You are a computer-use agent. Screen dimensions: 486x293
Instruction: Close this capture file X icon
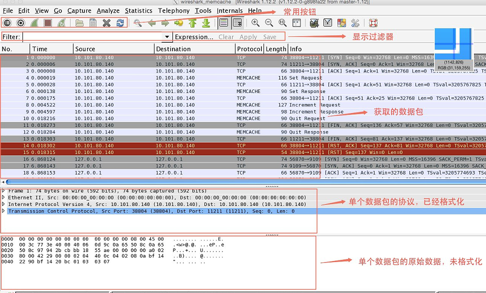[x=106, y=23]
